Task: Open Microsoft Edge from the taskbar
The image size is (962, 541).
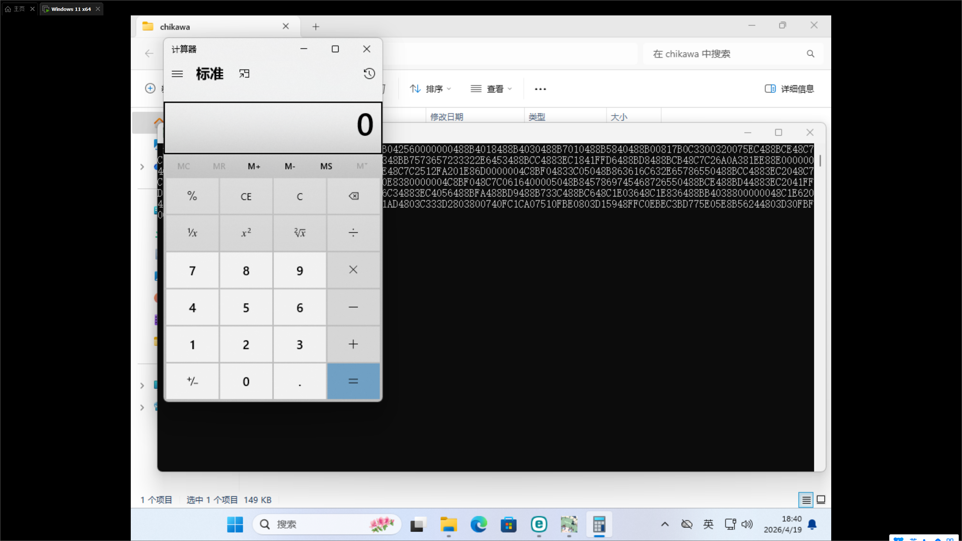Action: 478,524
